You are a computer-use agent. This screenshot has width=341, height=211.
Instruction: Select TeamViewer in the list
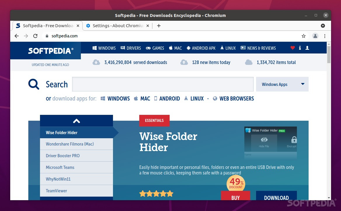click(76, 191)
